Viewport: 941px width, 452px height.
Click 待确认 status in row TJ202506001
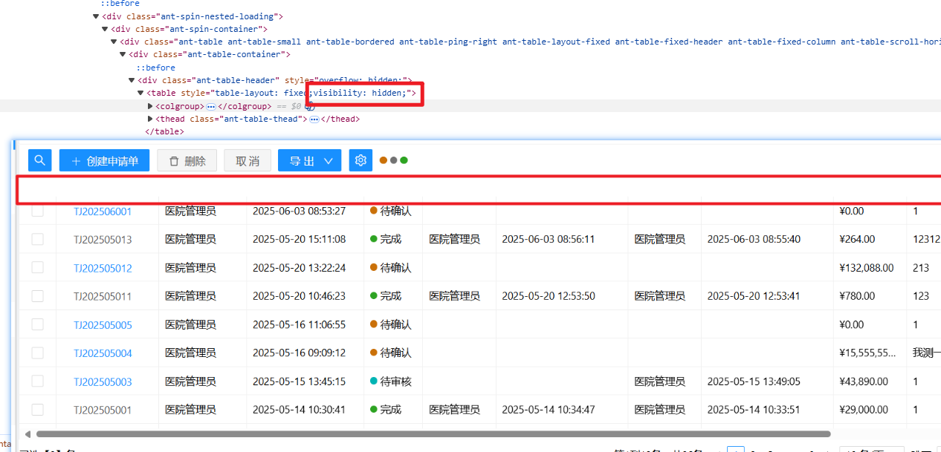[x=391, y=212]
